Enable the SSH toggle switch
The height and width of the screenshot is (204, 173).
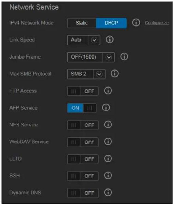[x=83, y=176]
